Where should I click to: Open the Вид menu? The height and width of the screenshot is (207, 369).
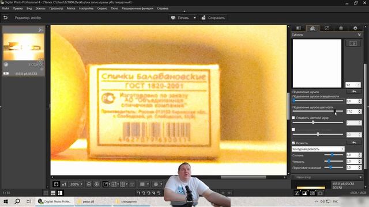[29, 8]
